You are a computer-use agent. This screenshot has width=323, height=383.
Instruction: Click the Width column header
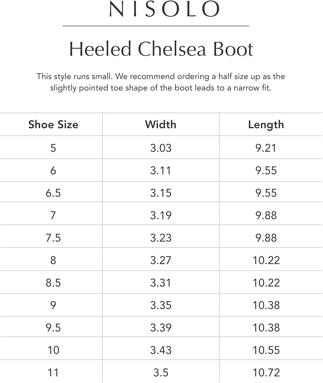(x=161, y=124)
